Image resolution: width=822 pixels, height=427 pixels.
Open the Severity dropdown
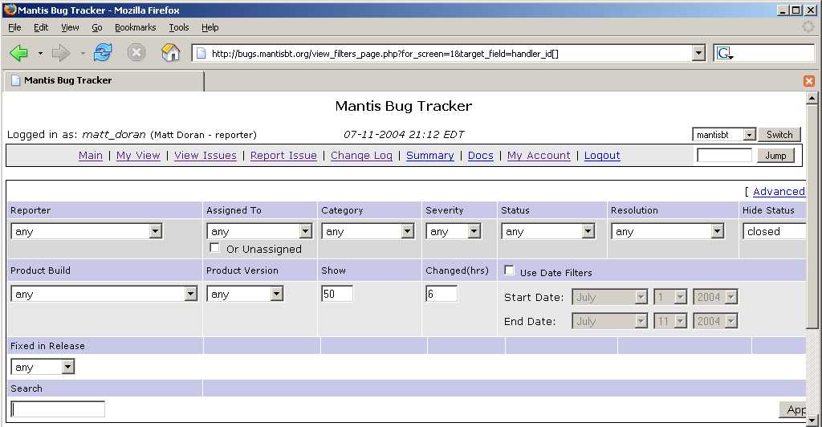(x=454, y=231)
